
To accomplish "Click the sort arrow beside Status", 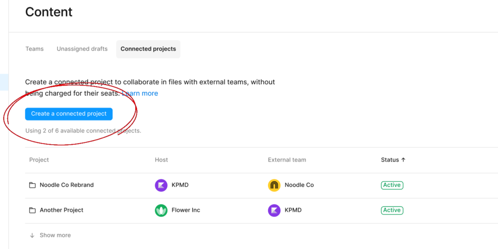I will point(404,160).
